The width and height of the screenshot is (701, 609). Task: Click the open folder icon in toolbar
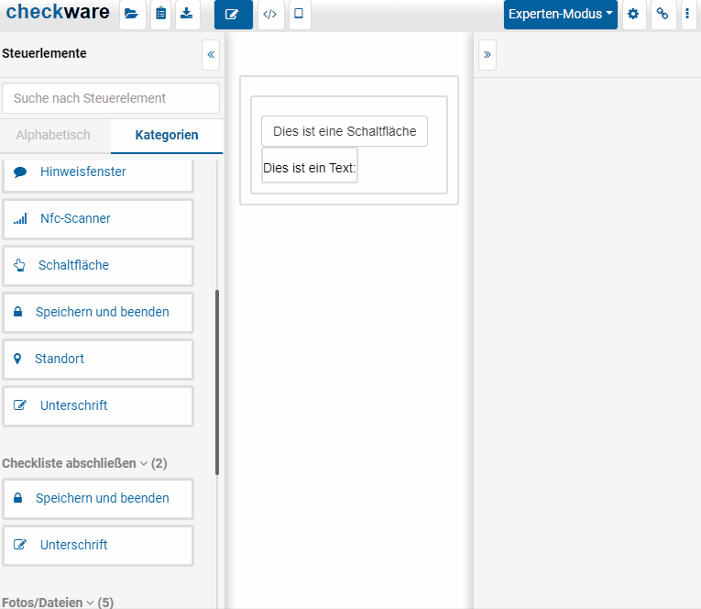[x=132, y=15]
